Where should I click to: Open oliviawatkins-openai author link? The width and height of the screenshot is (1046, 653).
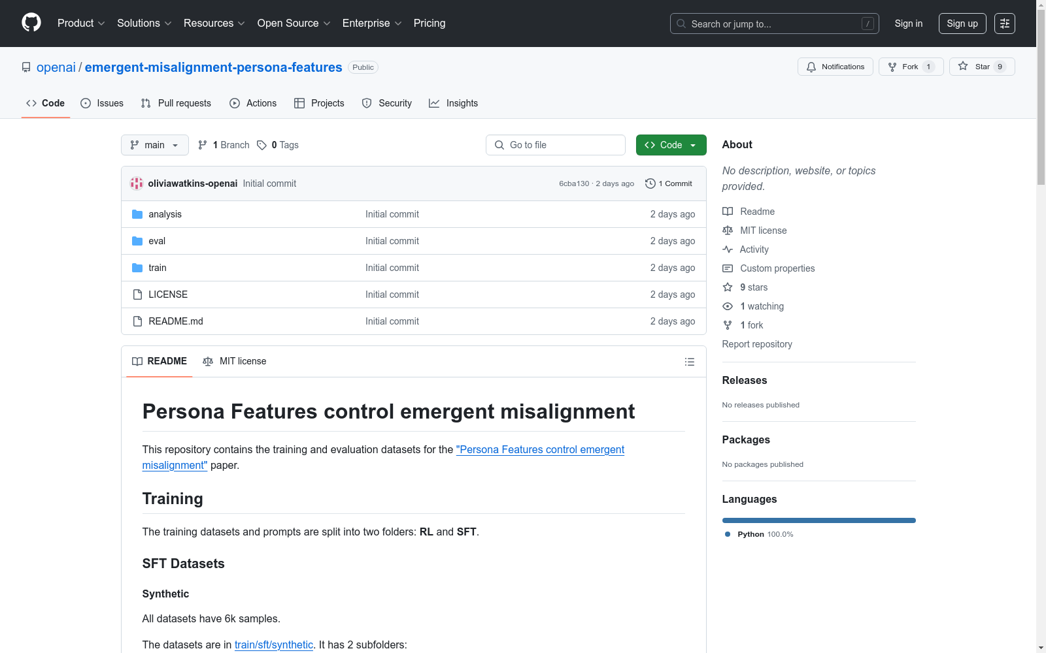pos(193,183)
